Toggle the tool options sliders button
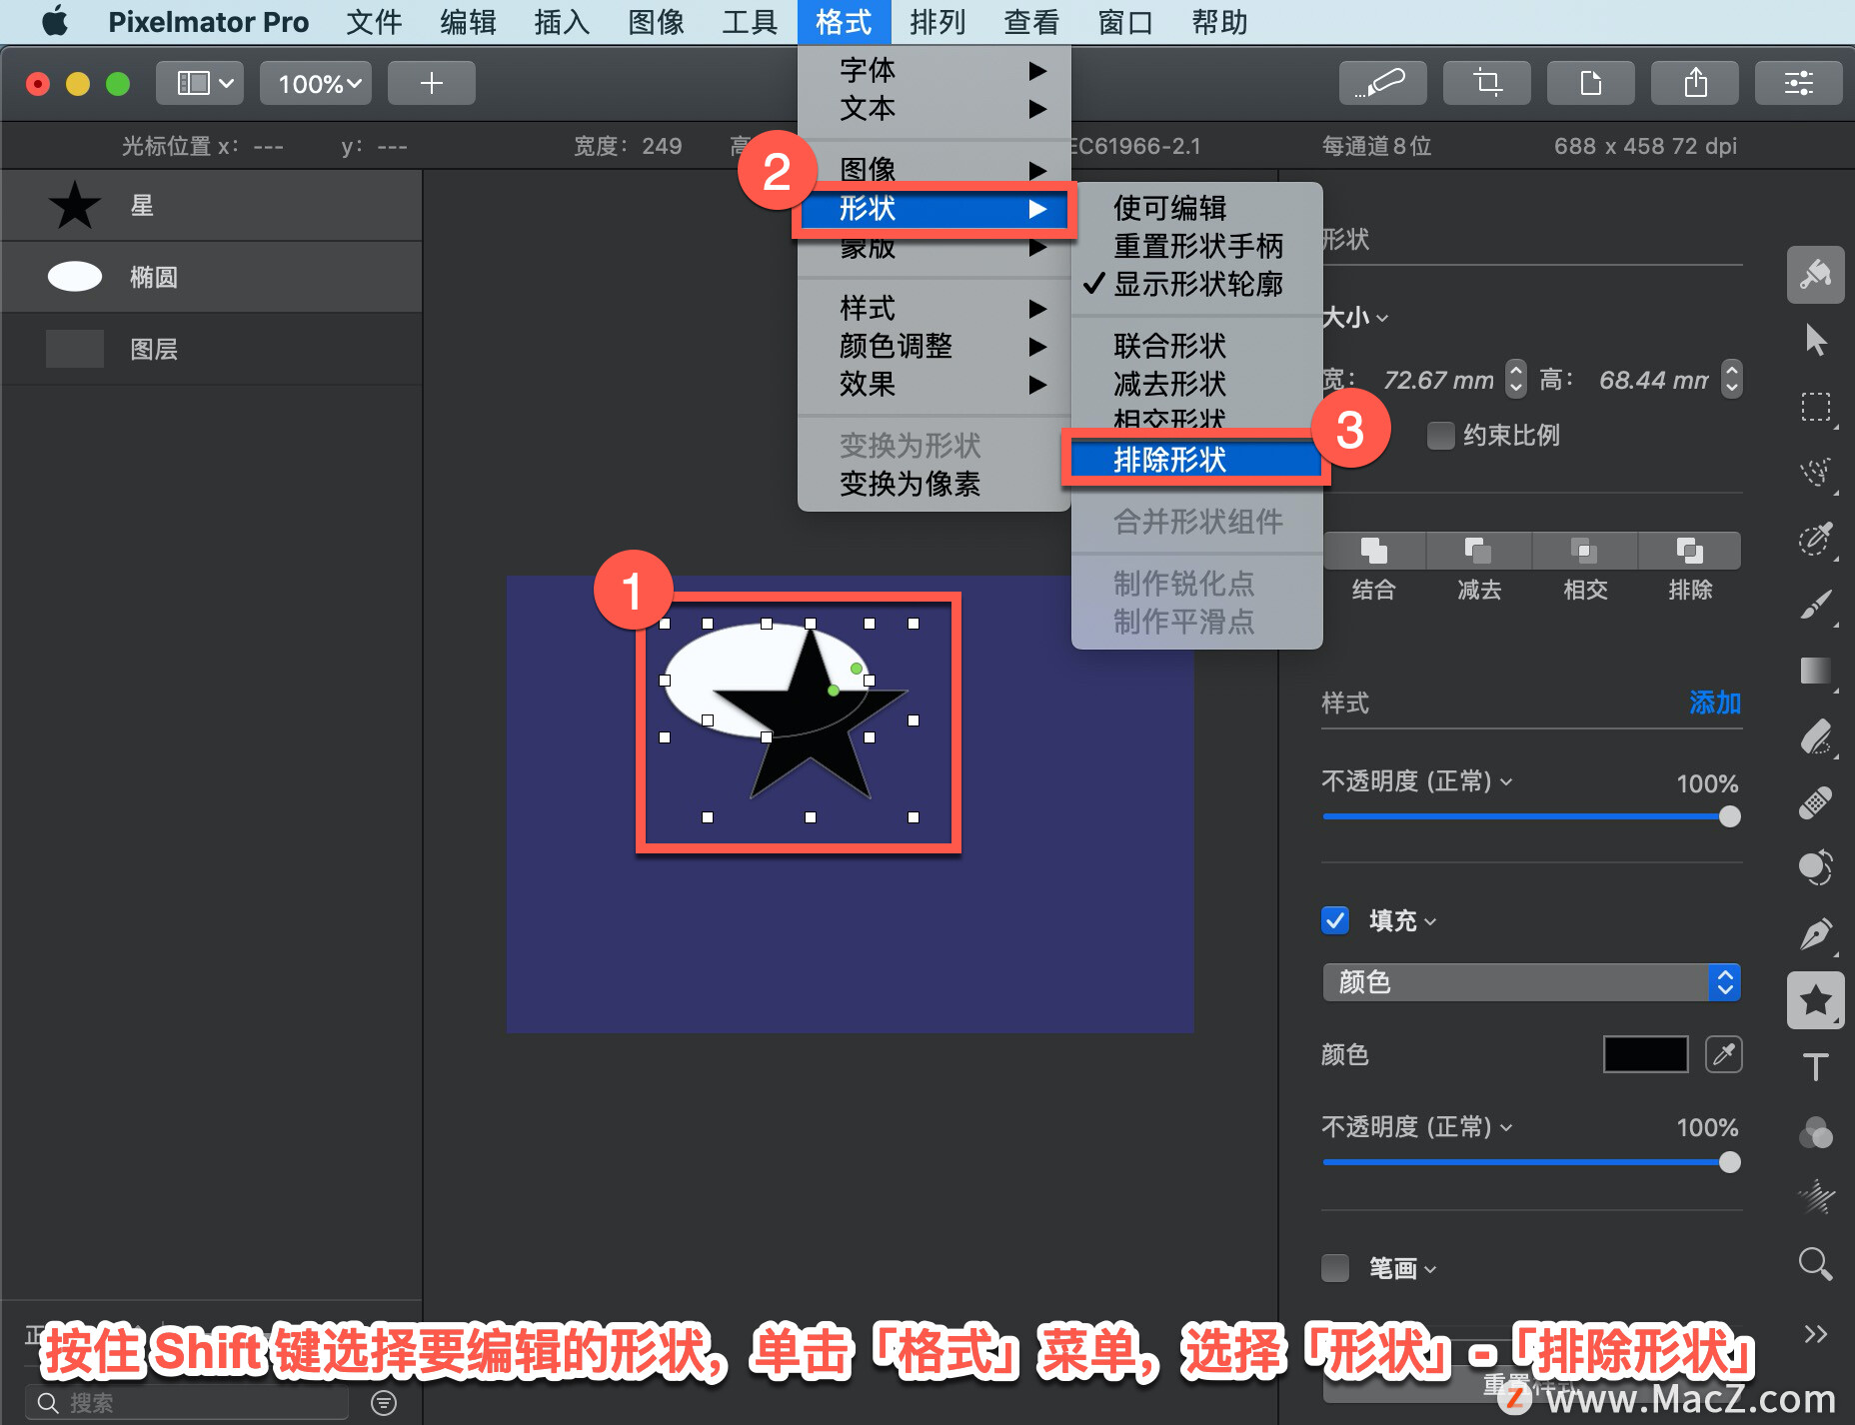This screenshot has height=1425, width=1855. pyautogui.click(x=1799, y=83)
